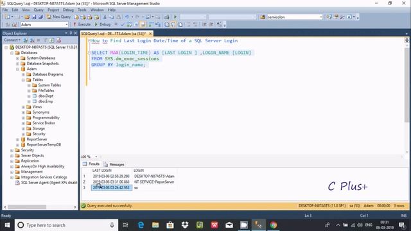Open Microsoft Edge from taskbar
Image resolution: width=411 pixels, height=231 pixels.
pos(141,225)
